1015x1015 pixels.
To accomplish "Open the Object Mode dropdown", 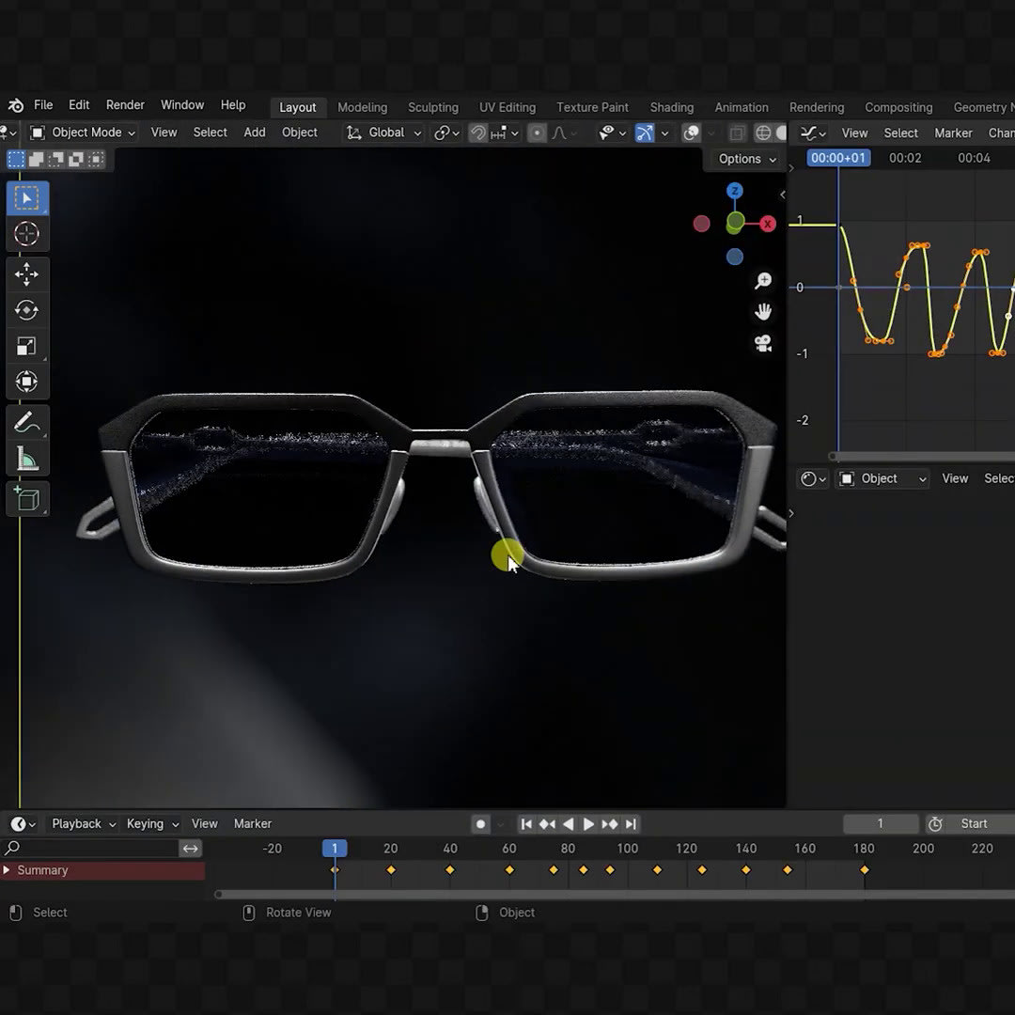I will tap(83, 133).
